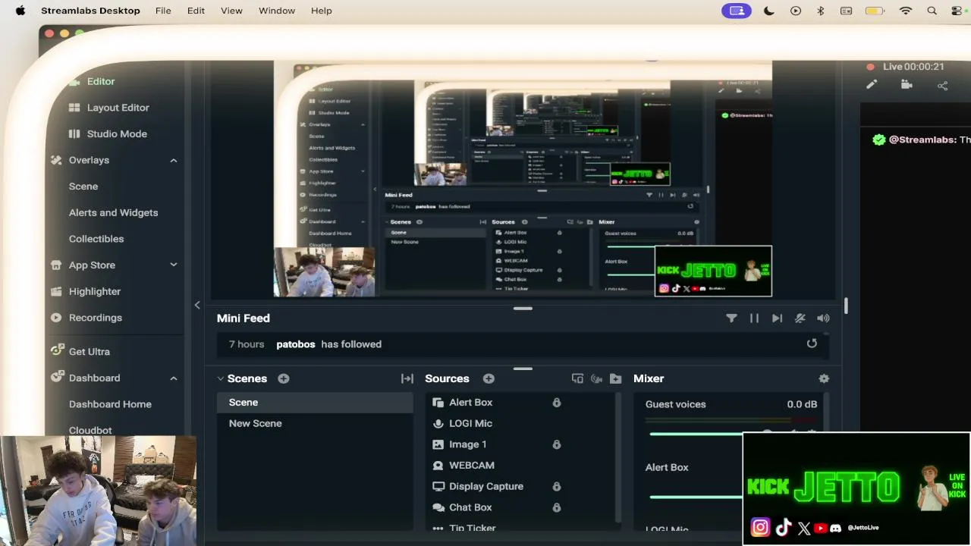Replay the patobos follow alert
The width and height of the screenshot is (971, 546).
click(x=812, y=344)
